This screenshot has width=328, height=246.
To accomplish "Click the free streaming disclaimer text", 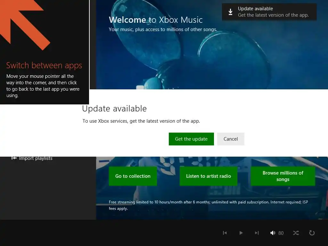I will coord(208,205).
